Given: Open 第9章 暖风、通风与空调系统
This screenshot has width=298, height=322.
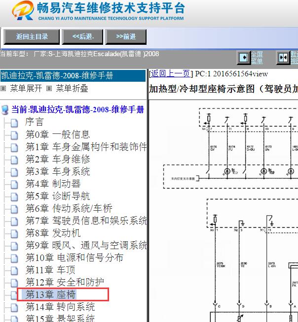Looking at the screenshot, I should click(x=86, y=245).
